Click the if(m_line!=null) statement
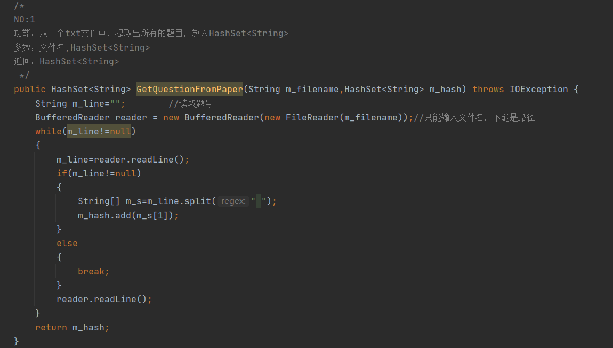The image size is (613, 348). coord(99,173)
